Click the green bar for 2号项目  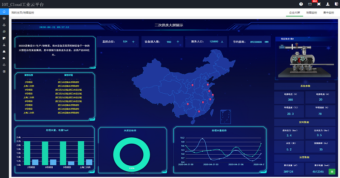[x=27, y=153]
